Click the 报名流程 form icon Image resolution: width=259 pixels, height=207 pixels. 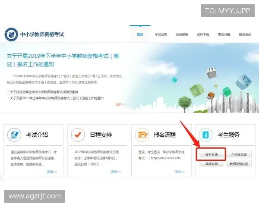tap(142, 135)
